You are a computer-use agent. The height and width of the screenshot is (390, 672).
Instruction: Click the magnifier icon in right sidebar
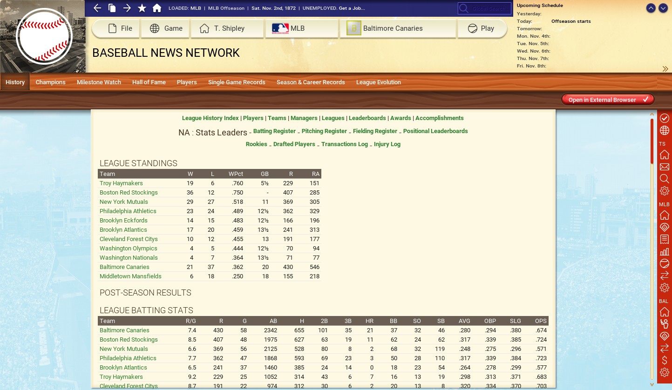[665, 179]
